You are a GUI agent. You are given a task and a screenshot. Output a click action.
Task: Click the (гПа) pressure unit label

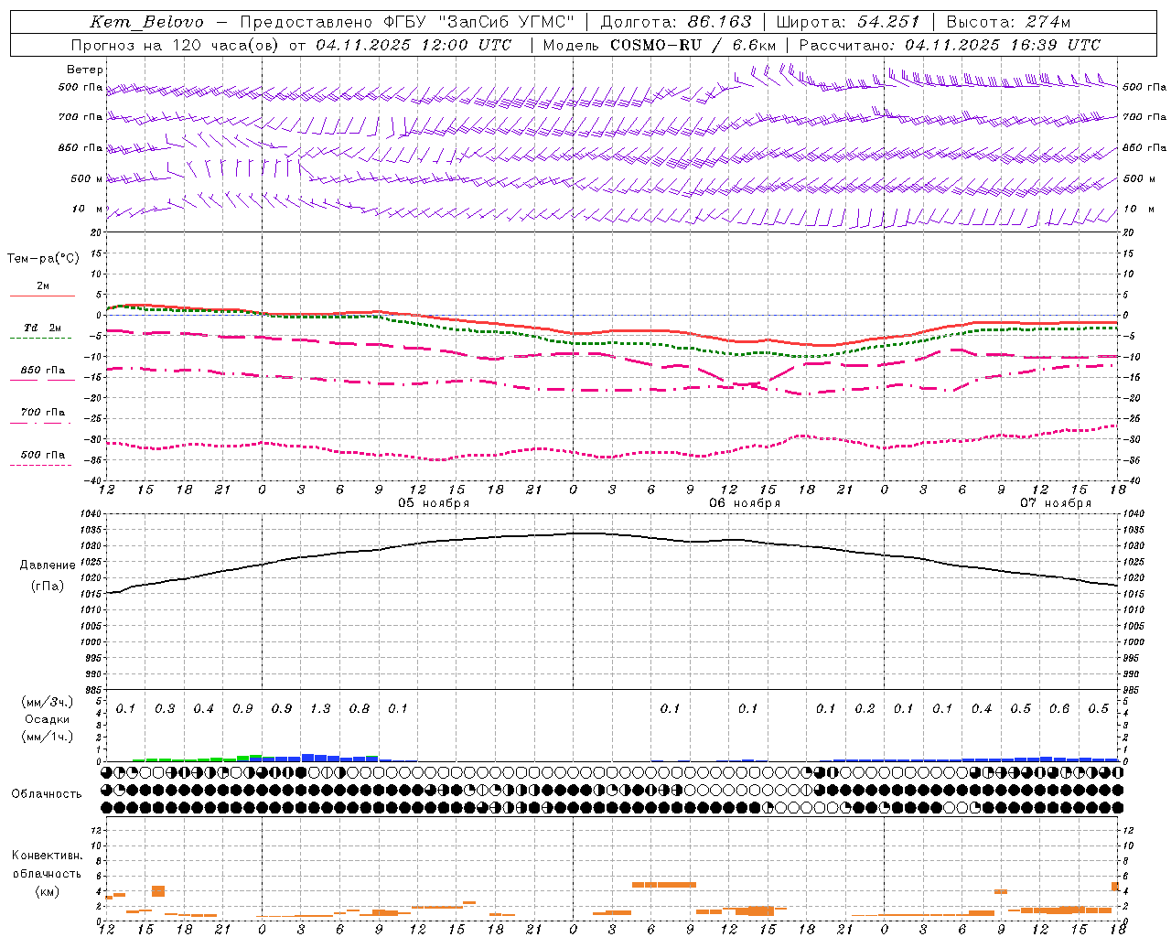click(x=48, y=587)
